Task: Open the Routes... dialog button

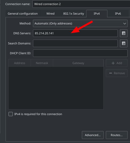Action: click(x=117, y=135)
